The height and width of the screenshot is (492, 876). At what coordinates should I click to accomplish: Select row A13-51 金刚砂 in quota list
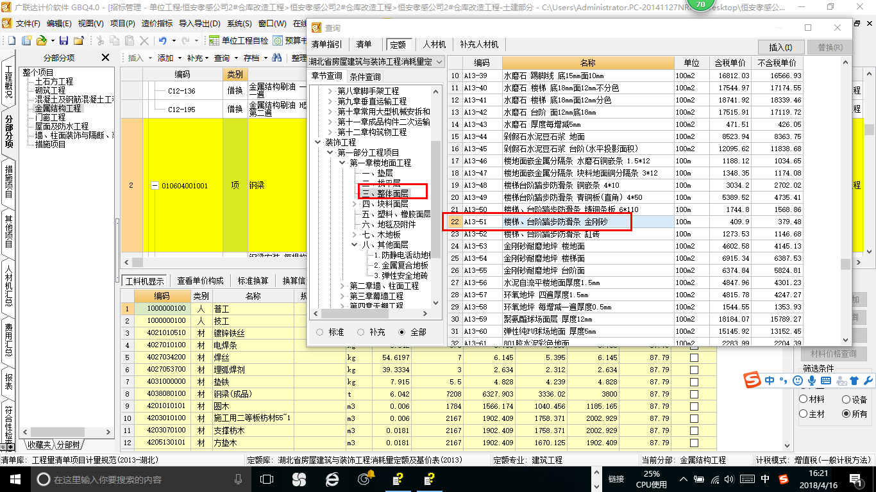[625, 222]
